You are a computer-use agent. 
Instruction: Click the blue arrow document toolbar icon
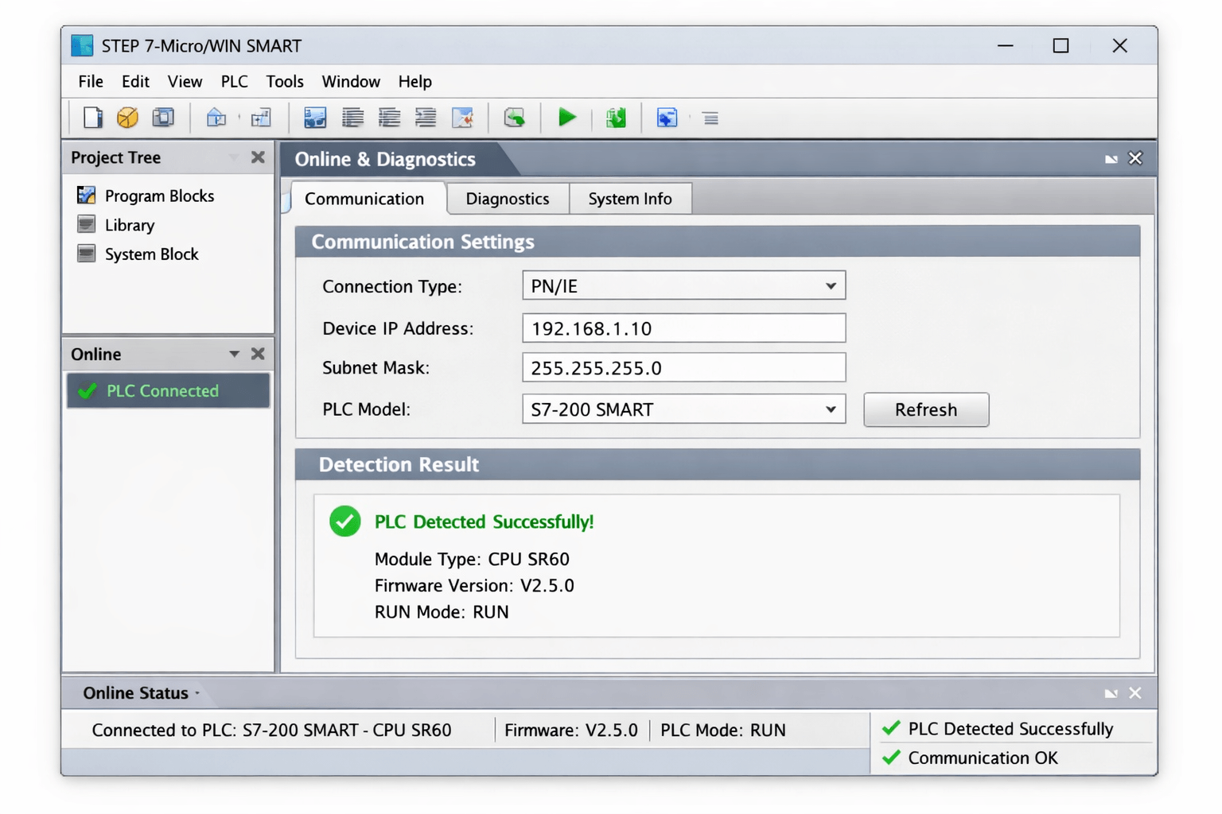[667, 118]
